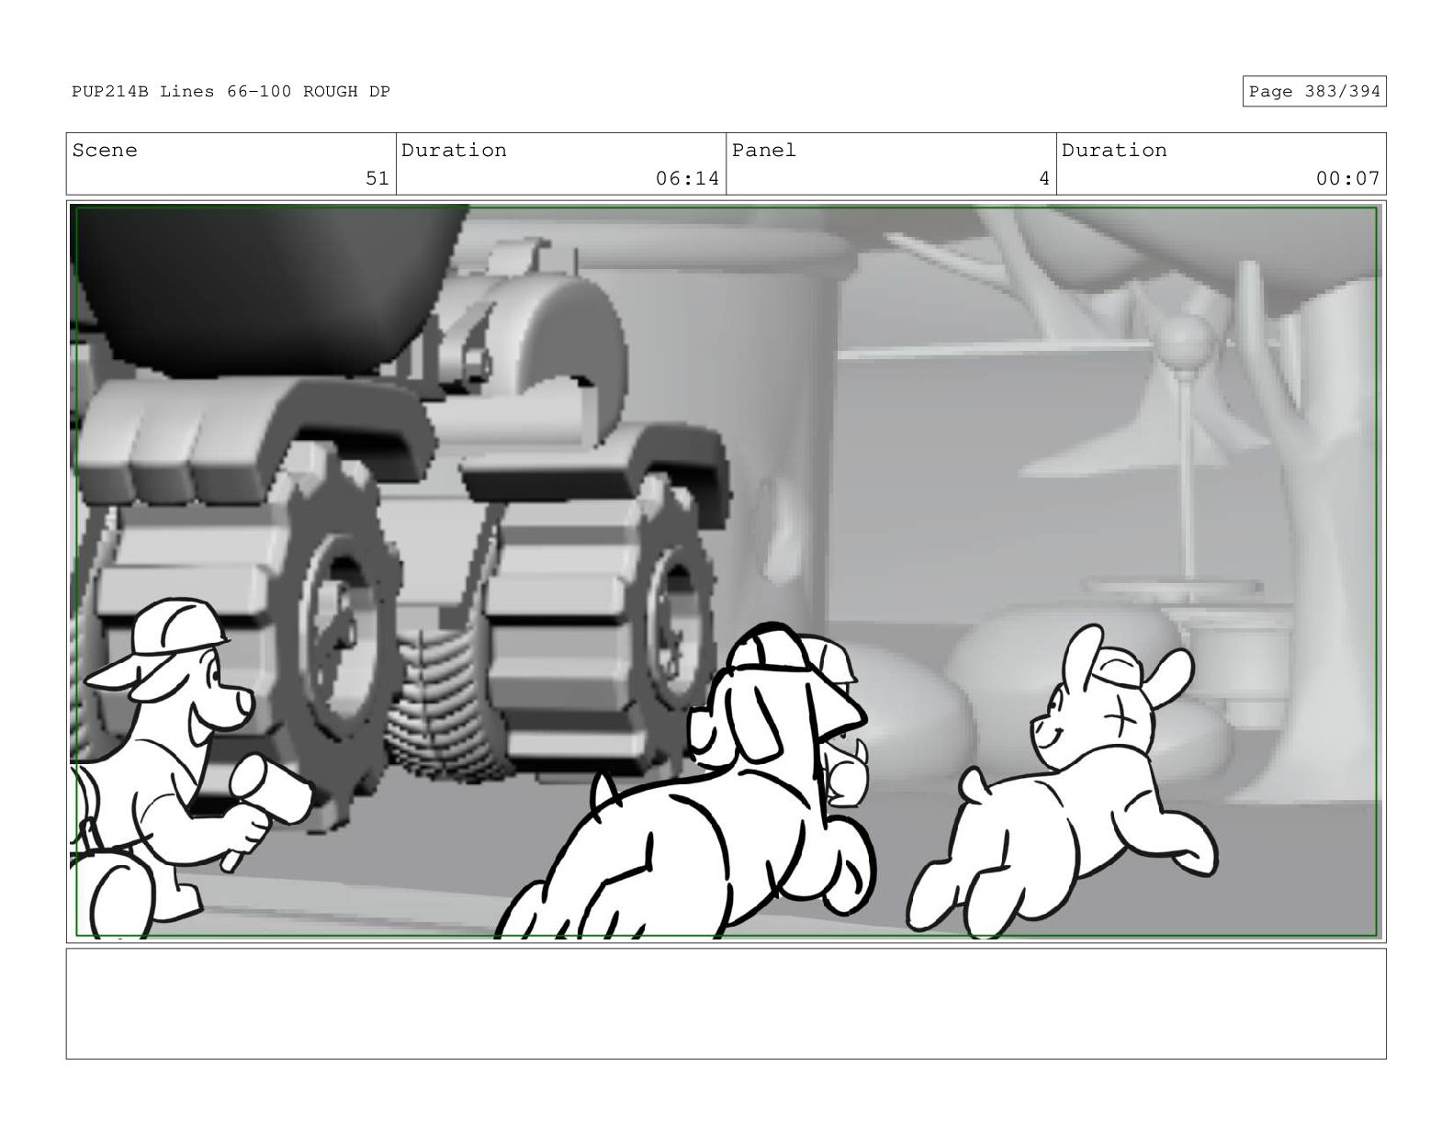Click the storyboard panel image
Screen dimensions: 1453x1125
[726, 571]
